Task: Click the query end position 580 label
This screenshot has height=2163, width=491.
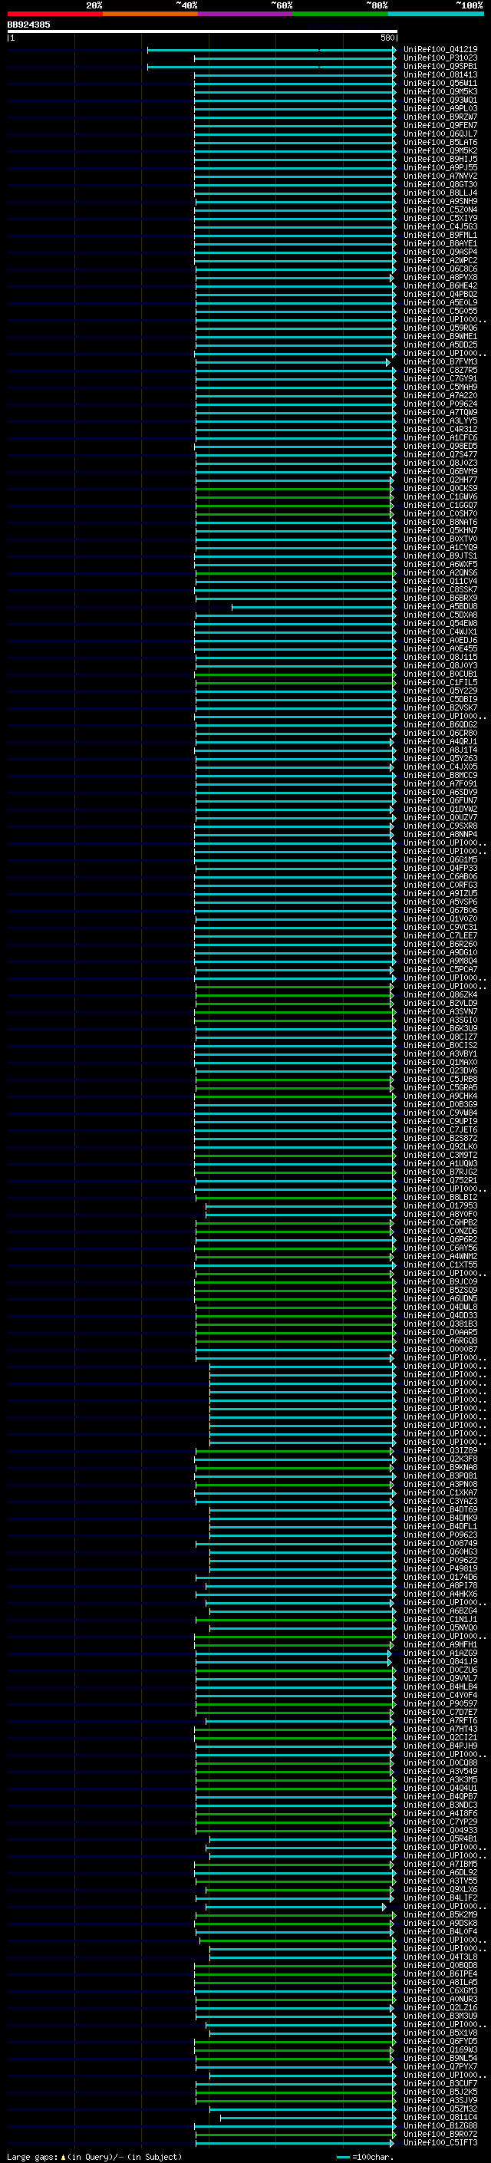Action: click(x=387, y=38)
